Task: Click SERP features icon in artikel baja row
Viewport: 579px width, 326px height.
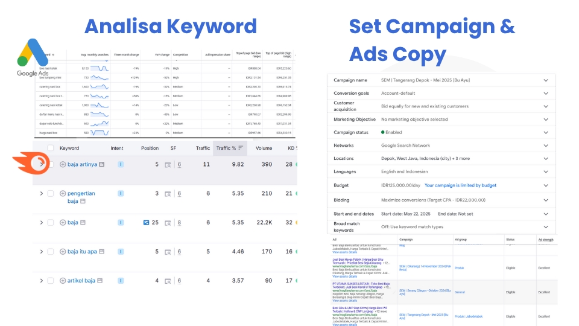Action: click(x=168, y=281)
